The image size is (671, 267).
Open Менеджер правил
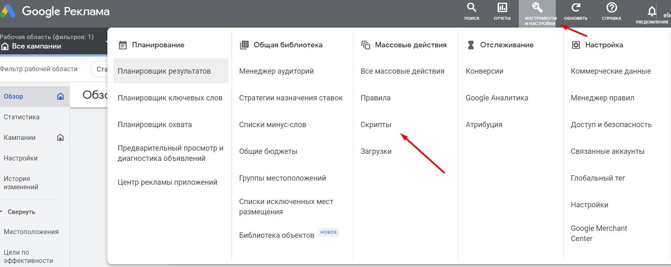coord(603,98)
